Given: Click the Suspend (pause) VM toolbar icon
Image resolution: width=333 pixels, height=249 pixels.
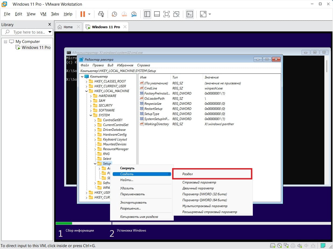Looking at the screenshot, I should click(x=83, y=14).
